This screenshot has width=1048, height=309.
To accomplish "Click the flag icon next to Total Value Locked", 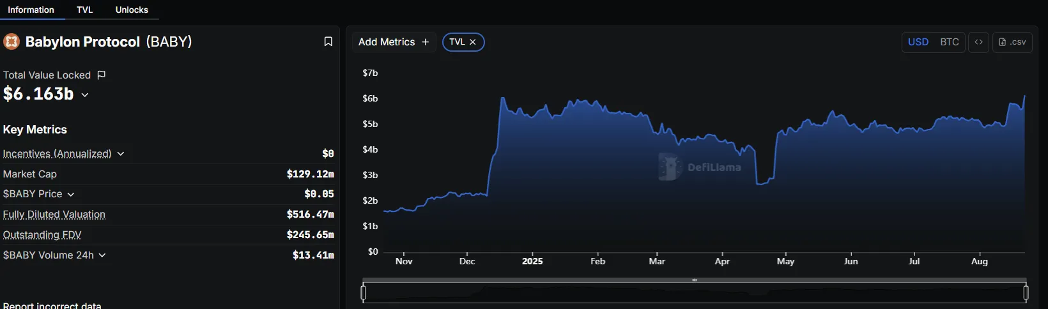I will coord(101,75).
